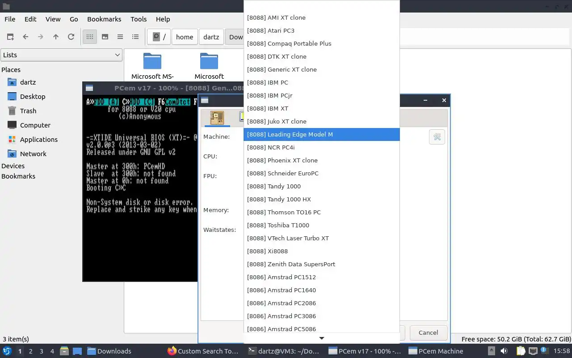This screenshot has height=358, width=572.
Task: Switch to Firefox Custom Search taskbar window
Action: click(203, 351)
